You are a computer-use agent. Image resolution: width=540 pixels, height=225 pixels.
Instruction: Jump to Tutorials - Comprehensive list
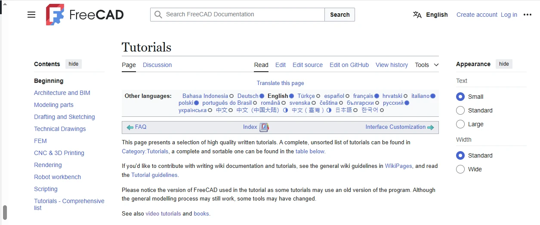coord(69,204)
